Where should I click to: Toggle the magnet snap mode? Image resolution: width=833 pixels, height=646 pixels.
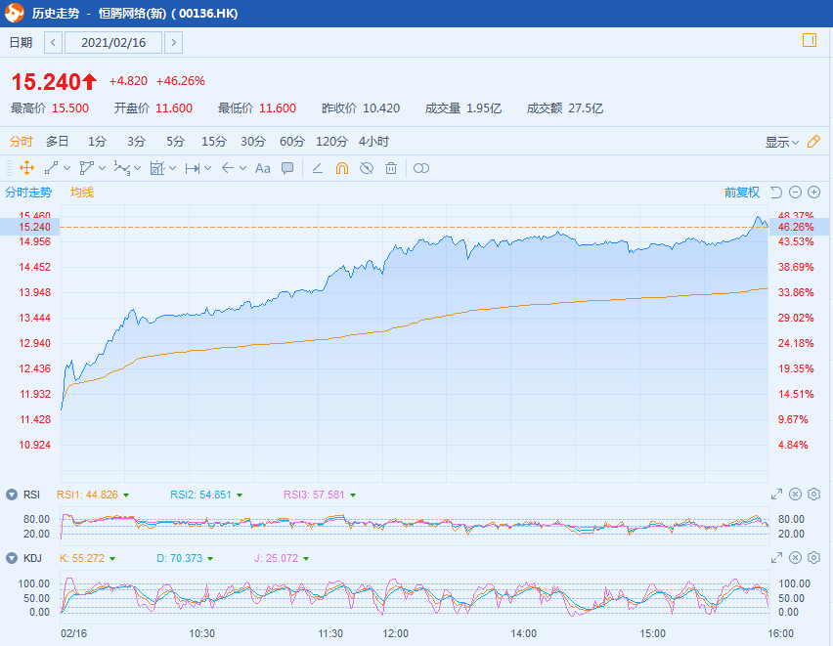(341, 168)
